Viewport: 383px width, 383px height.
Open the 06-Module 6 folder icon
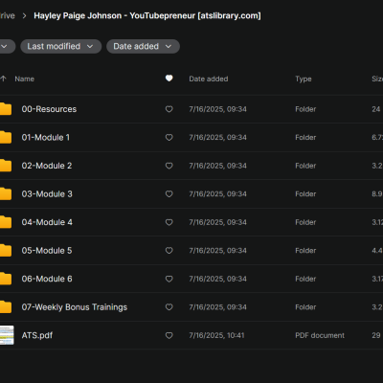coord(6,279)
